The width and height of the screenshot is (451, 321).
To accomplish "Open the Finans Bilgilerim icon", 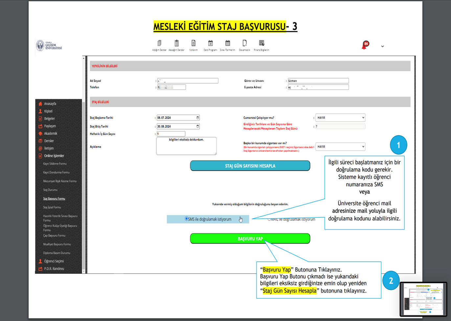I will coord(261,44).
